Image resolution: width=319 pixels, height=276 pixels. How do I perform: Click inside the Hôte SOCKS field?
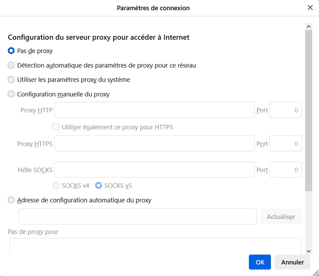click(x=154, y=169)
